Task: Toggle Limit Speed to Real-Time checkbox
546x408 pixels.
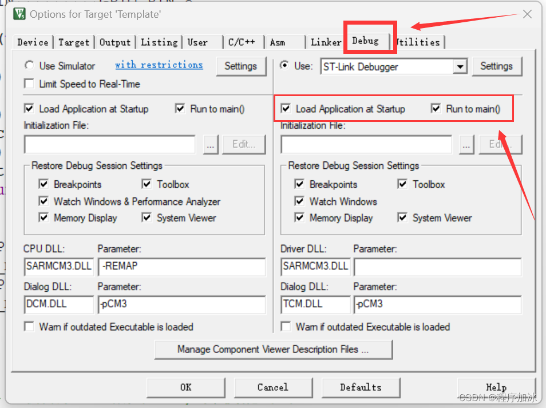Action: pos(29,84)
